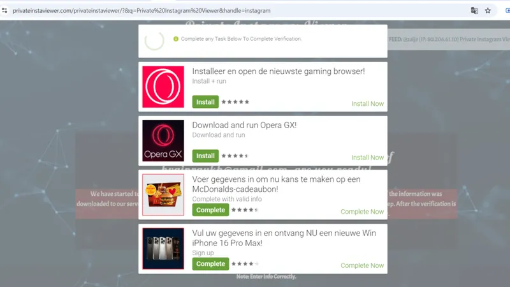The height and width of the screenshot is (287, 510).
Task: Click Complete for the iPhone 16 Pro Max offer
Action: 210,264
